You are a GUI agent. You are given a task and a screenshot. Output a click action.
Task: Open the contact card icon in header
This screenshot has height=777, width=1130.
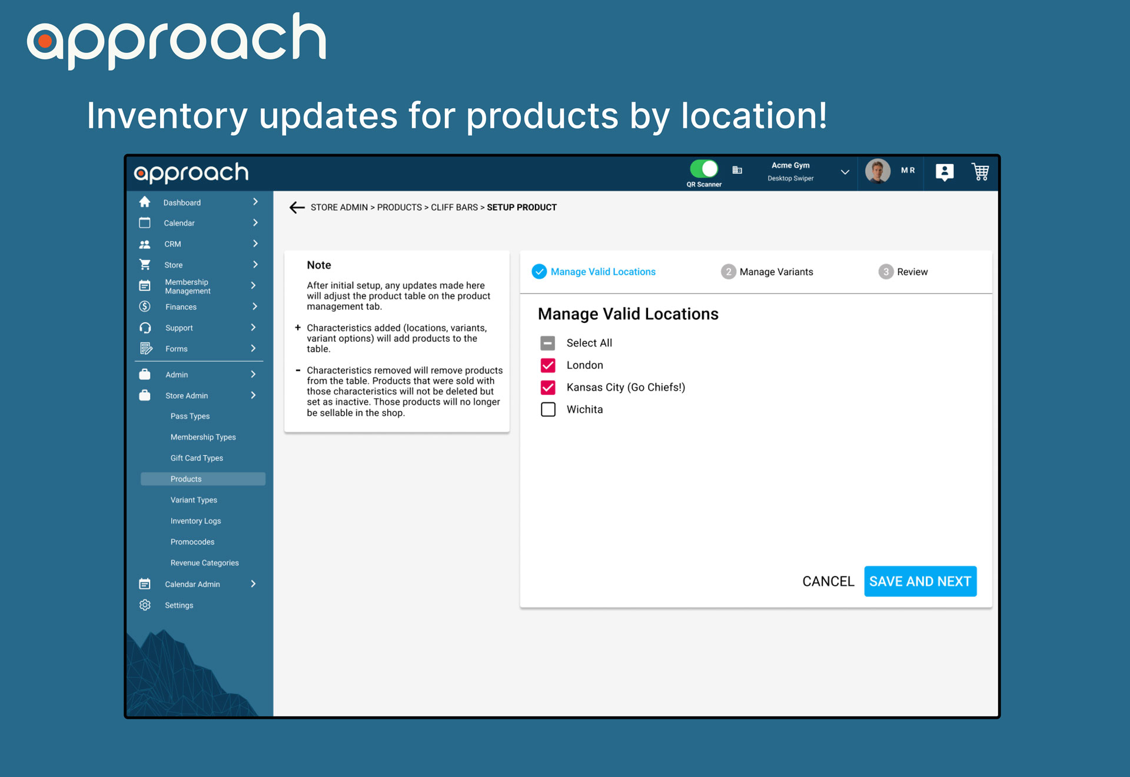click(x=944, y=172)
